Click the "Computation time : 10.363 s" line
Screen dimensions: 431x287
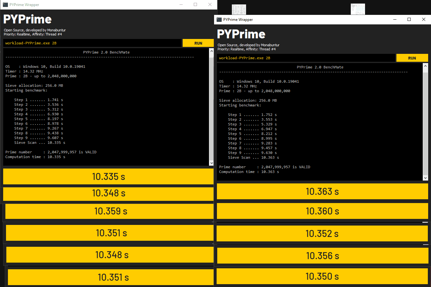[249, 172]
